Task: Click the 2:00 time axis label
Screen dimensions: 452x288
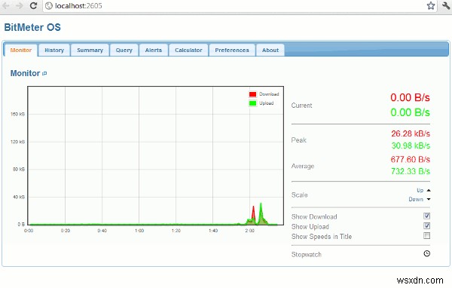Action: point(249,231)
